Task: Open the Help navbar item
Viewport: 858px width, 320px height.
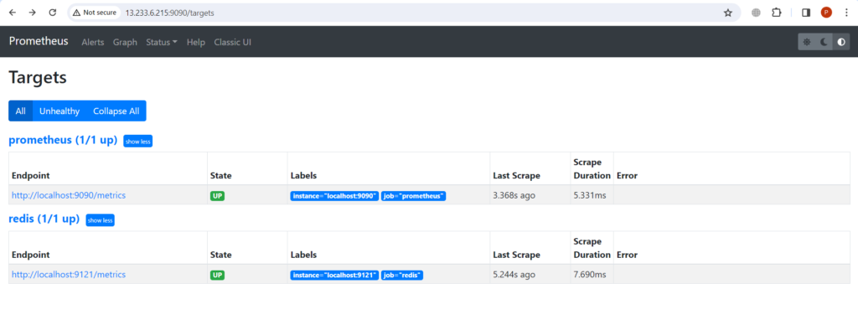Action: [195, 42]
